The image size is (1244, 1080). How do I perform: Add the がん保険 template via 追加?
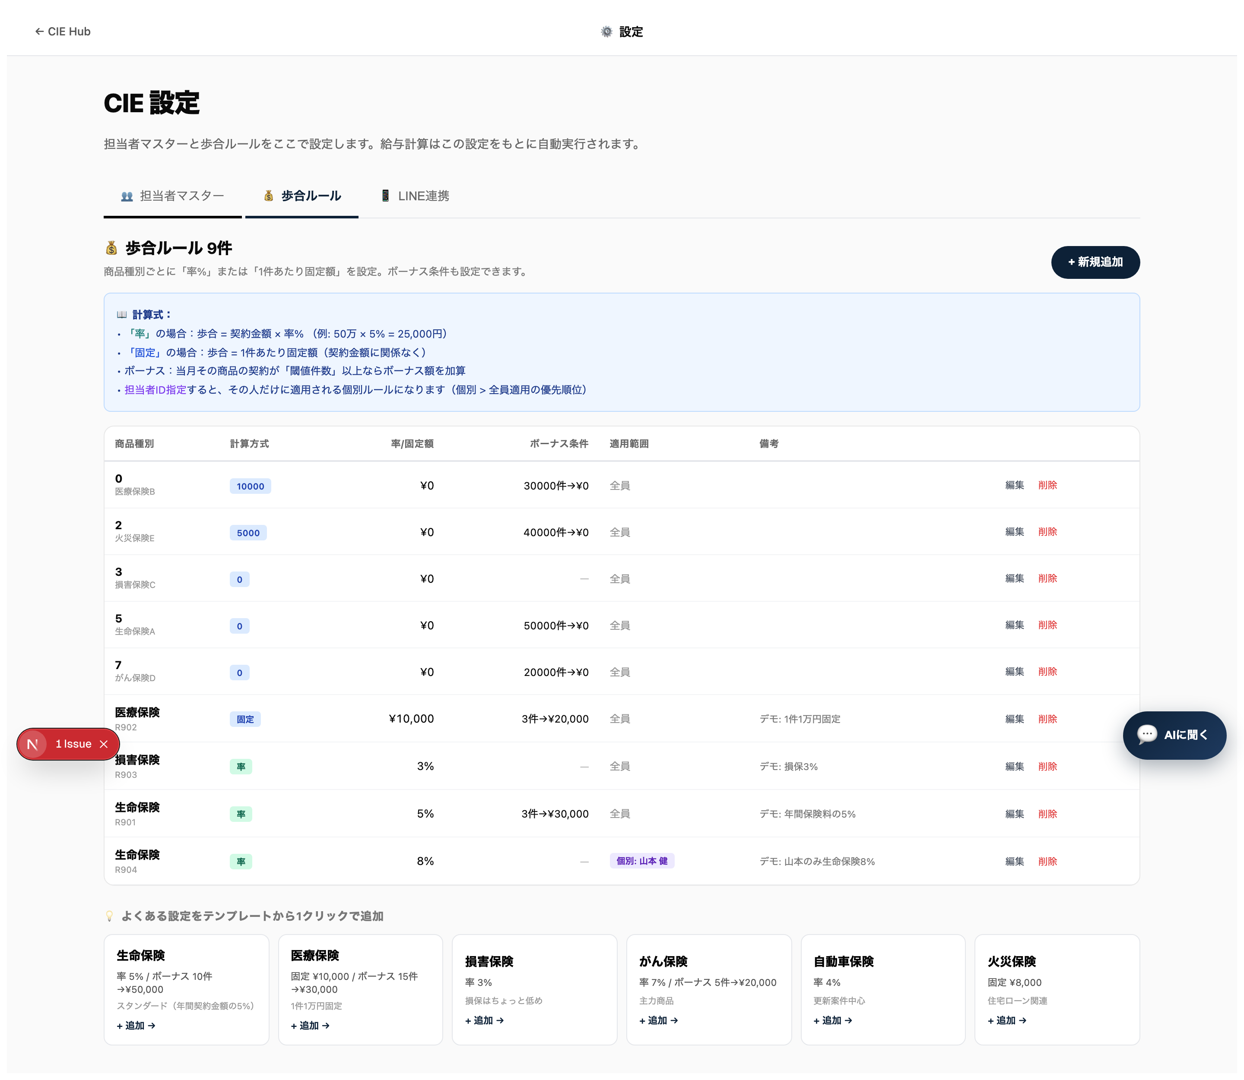coord(658,1020)
